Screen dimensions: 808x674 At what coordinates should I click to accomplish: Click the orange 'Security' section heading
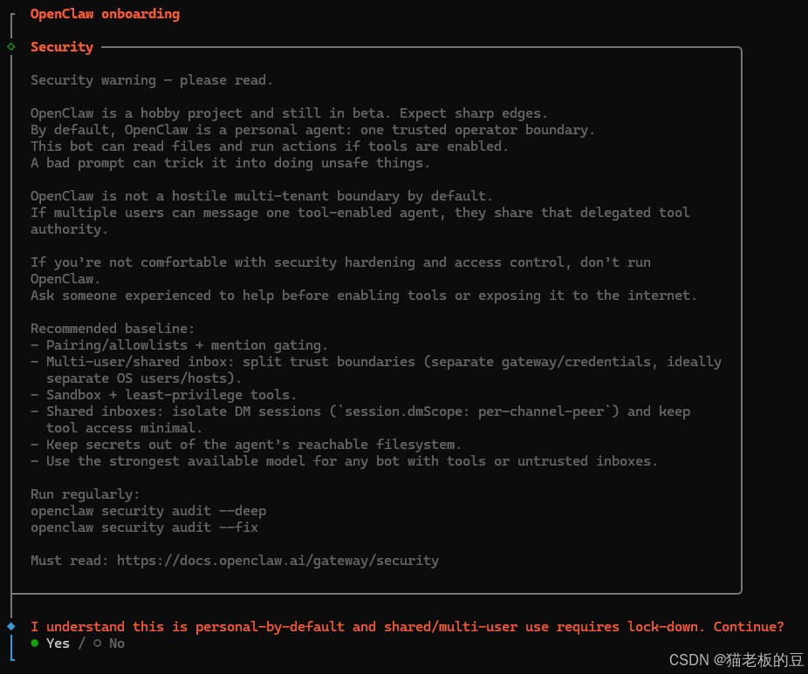(x=62, y=47)
